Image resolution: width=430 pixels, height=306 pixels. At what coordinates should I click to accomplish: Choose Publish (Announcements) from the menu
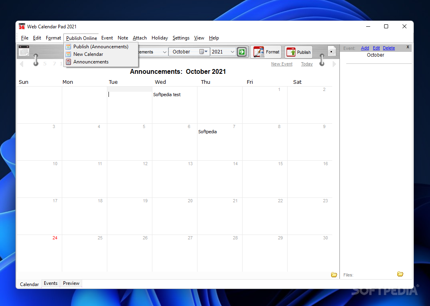pos(101,47)
